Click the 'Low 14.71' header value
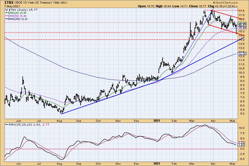 point(180,6)
